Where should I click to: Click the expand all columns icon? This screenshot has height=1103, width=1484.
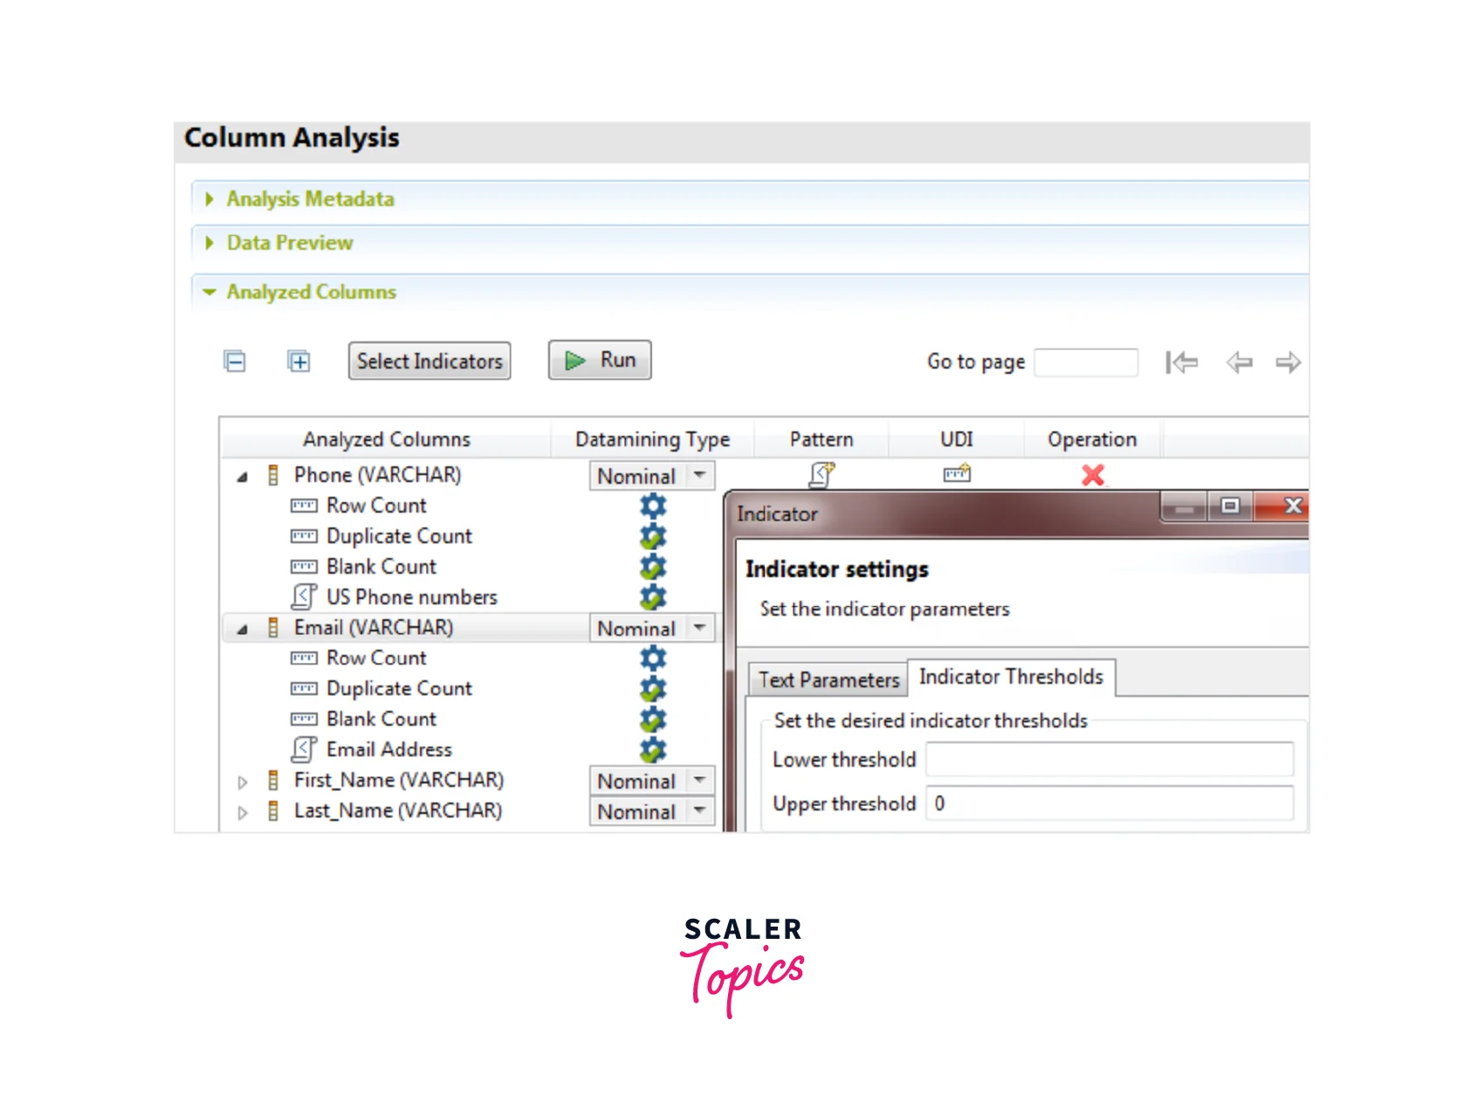[299, 362]
